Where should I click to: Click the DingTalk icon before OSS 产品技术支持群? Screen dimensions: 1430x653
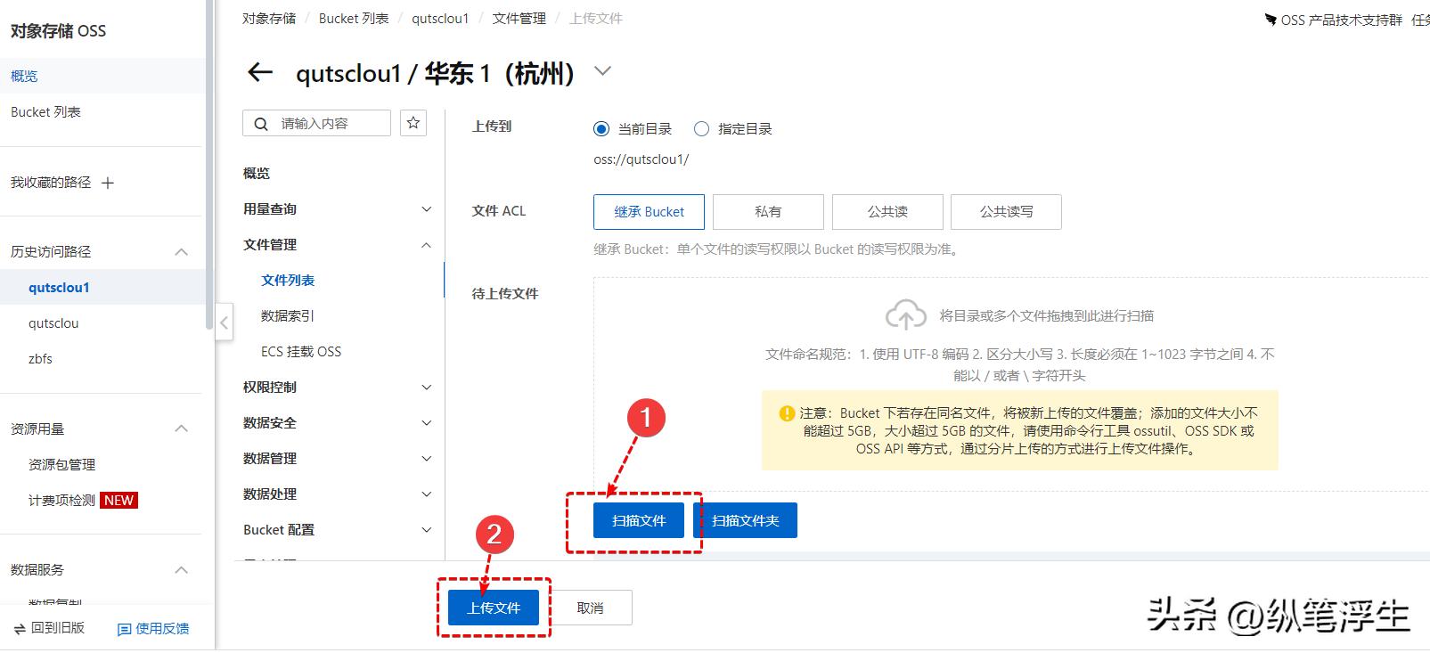click(1271, 20)
